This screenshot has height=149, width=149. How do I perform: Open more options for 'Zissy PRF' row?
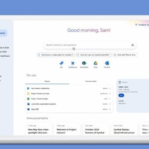pos(110,109)
